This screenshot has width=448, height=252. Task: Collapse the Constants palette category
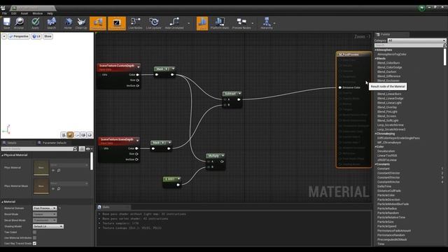tap(376, 164)
